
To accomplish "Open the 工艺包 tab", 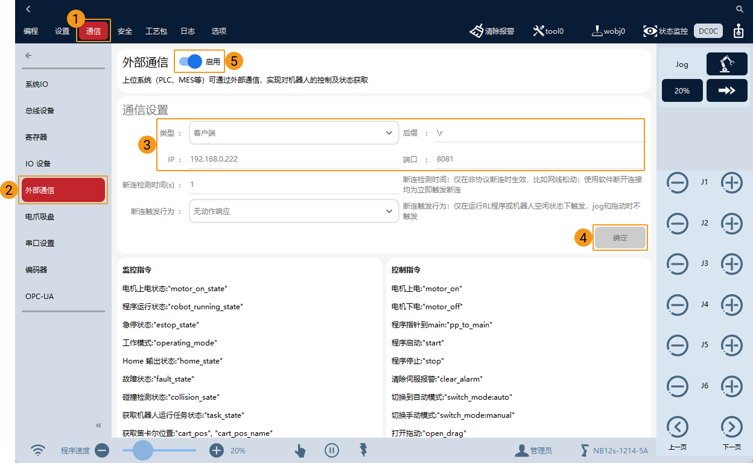I will click(x=156, y=31).
